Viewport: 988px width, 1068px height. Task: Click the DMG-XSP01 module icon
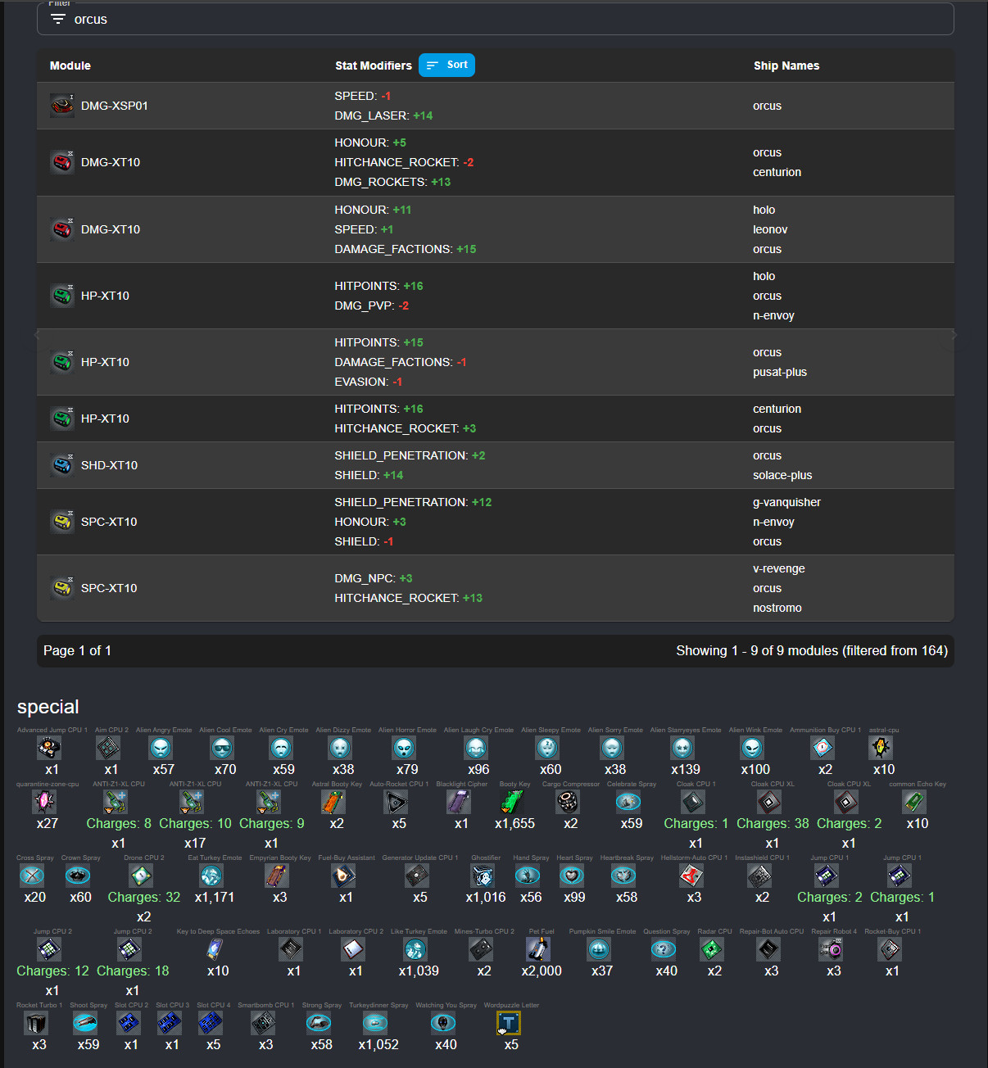tap(62, 106)
